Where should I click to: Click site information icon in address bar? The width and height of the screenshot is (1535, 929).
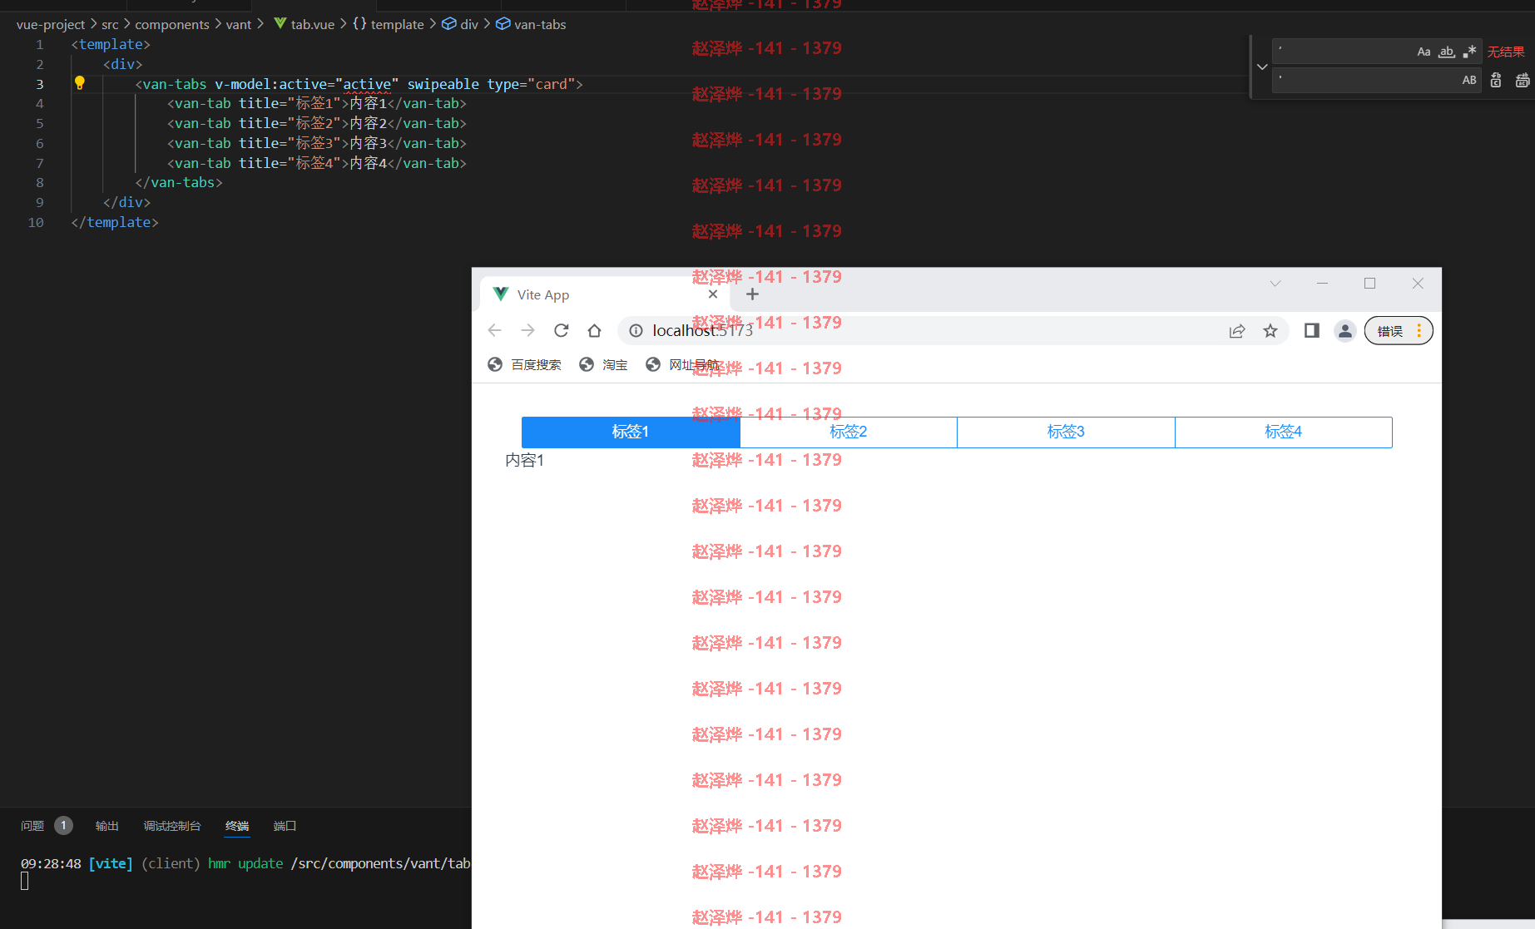(636, 330)
